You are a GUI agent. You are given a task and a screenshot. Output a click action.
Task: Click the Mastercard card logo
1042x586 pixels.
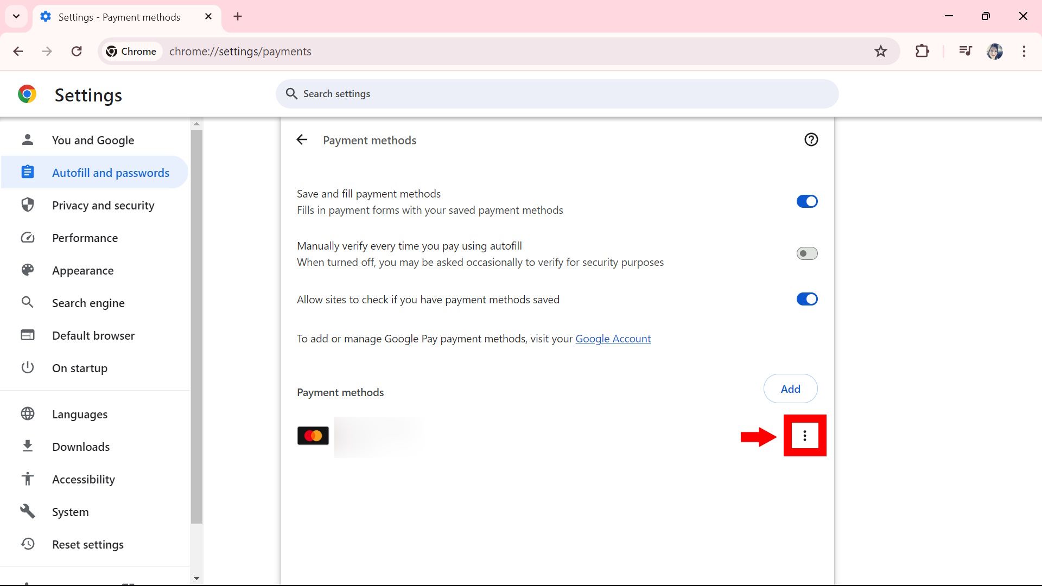click(x=313, y=436)
